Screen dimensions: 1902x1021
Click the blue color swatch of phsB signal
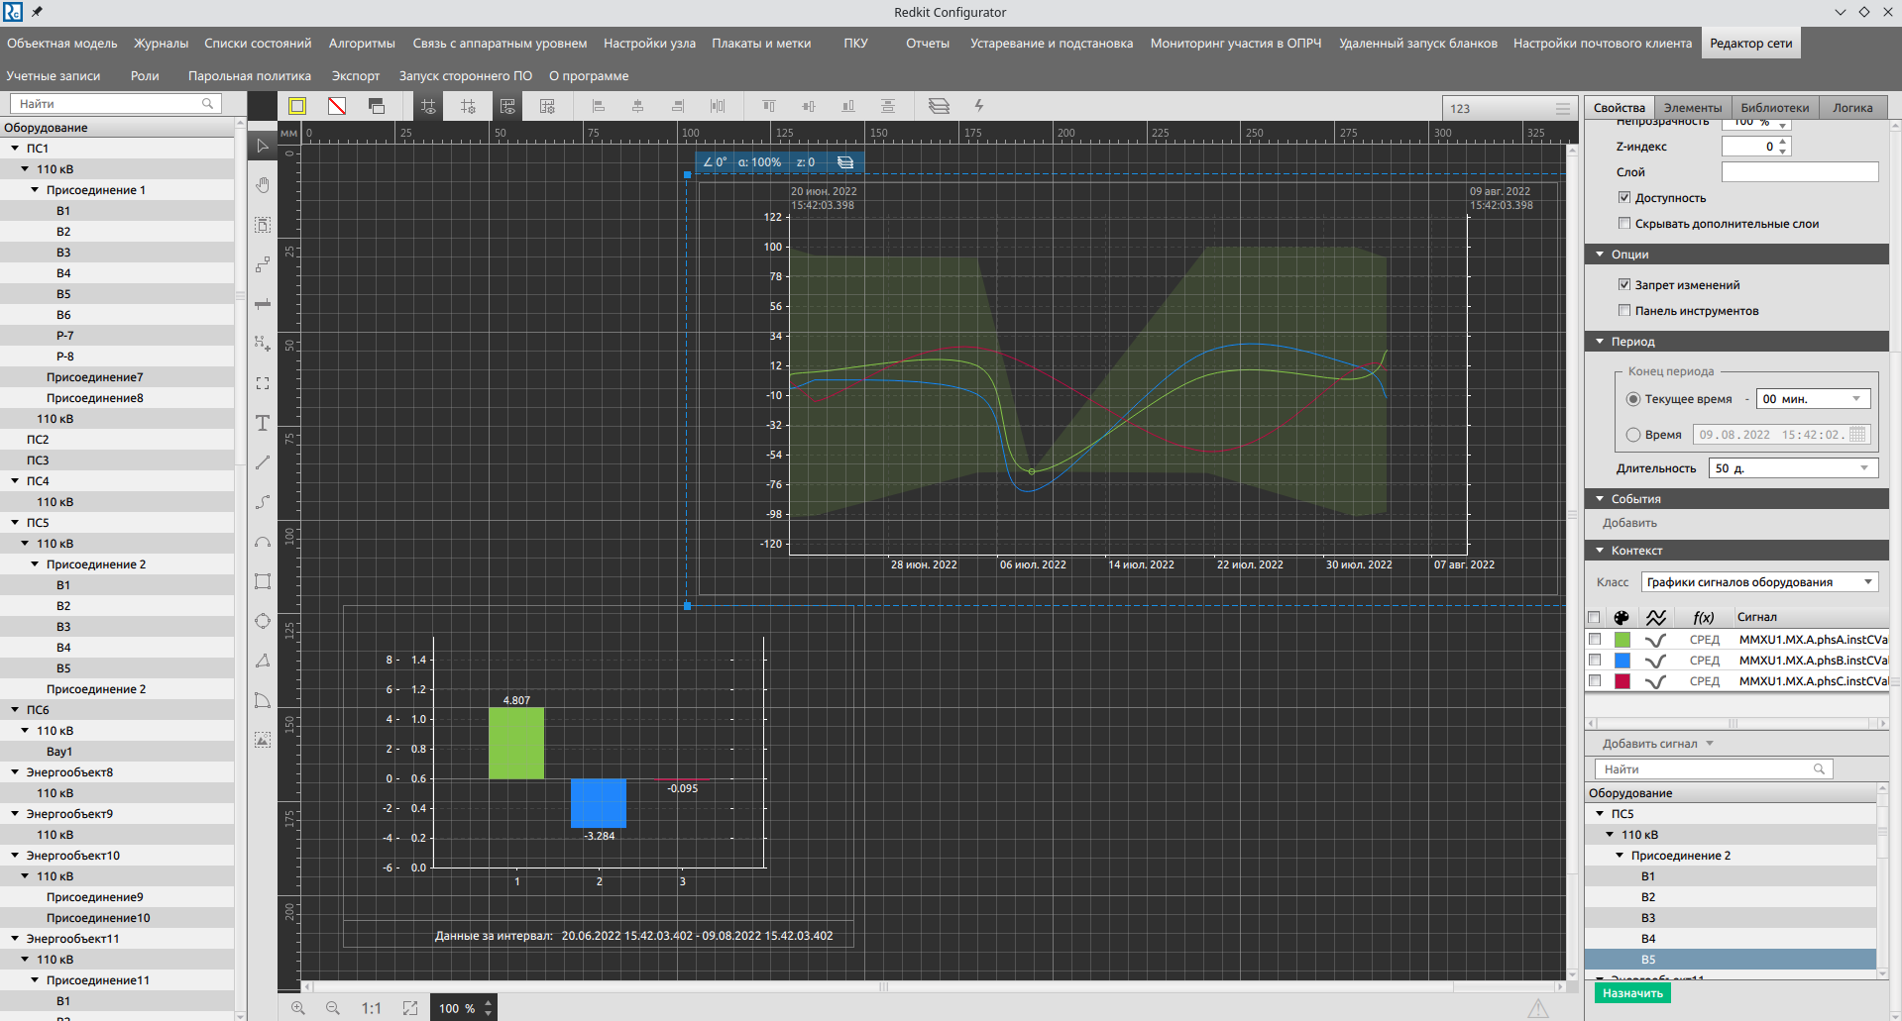click(1622, 661)
